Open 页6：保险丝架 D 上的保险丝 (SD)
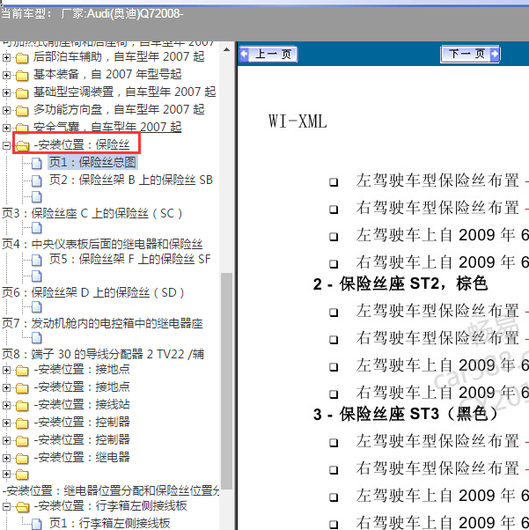This screenshot has height=530, width=529. click(93, 292)
